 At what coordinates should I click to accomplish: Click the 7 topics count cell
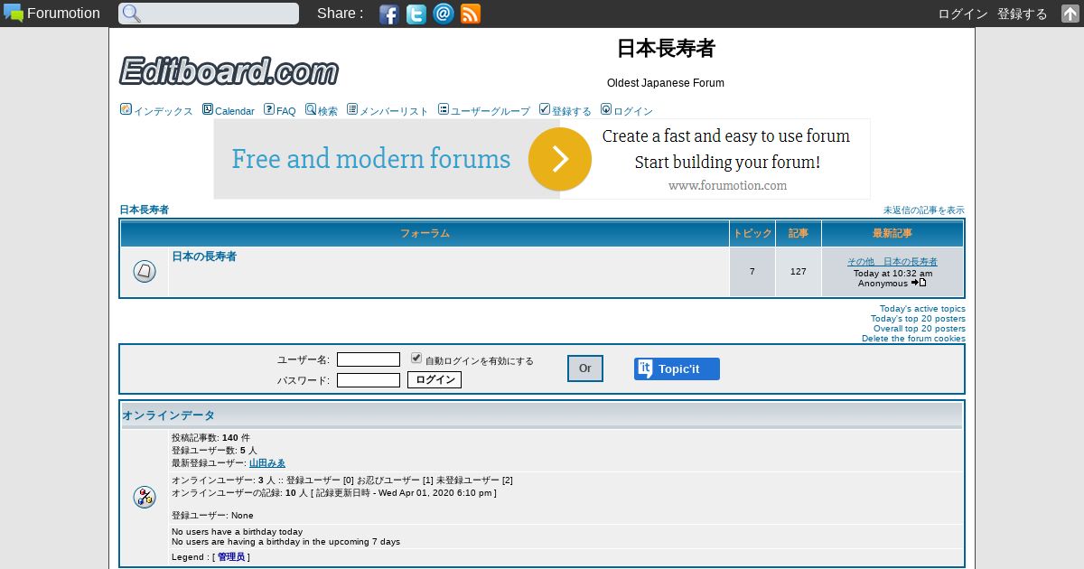(752, 272)
